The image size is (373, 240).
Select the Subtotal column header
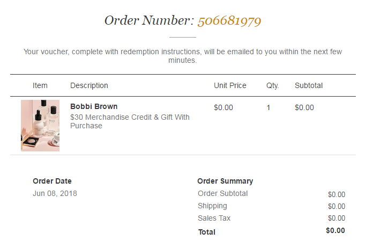point(309,85)
